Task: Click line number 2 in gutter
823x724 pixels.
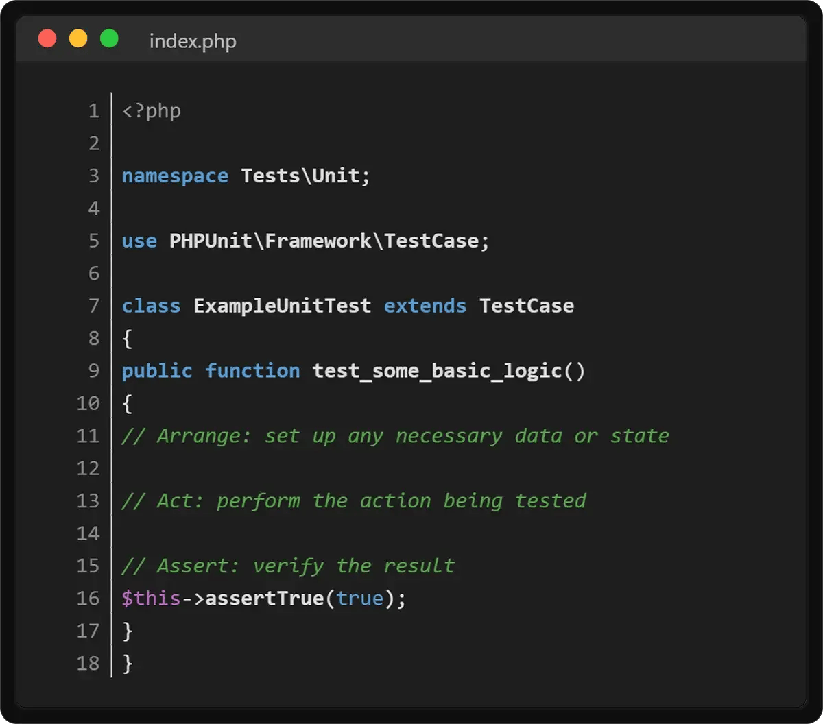Action: tap(94, 143)
